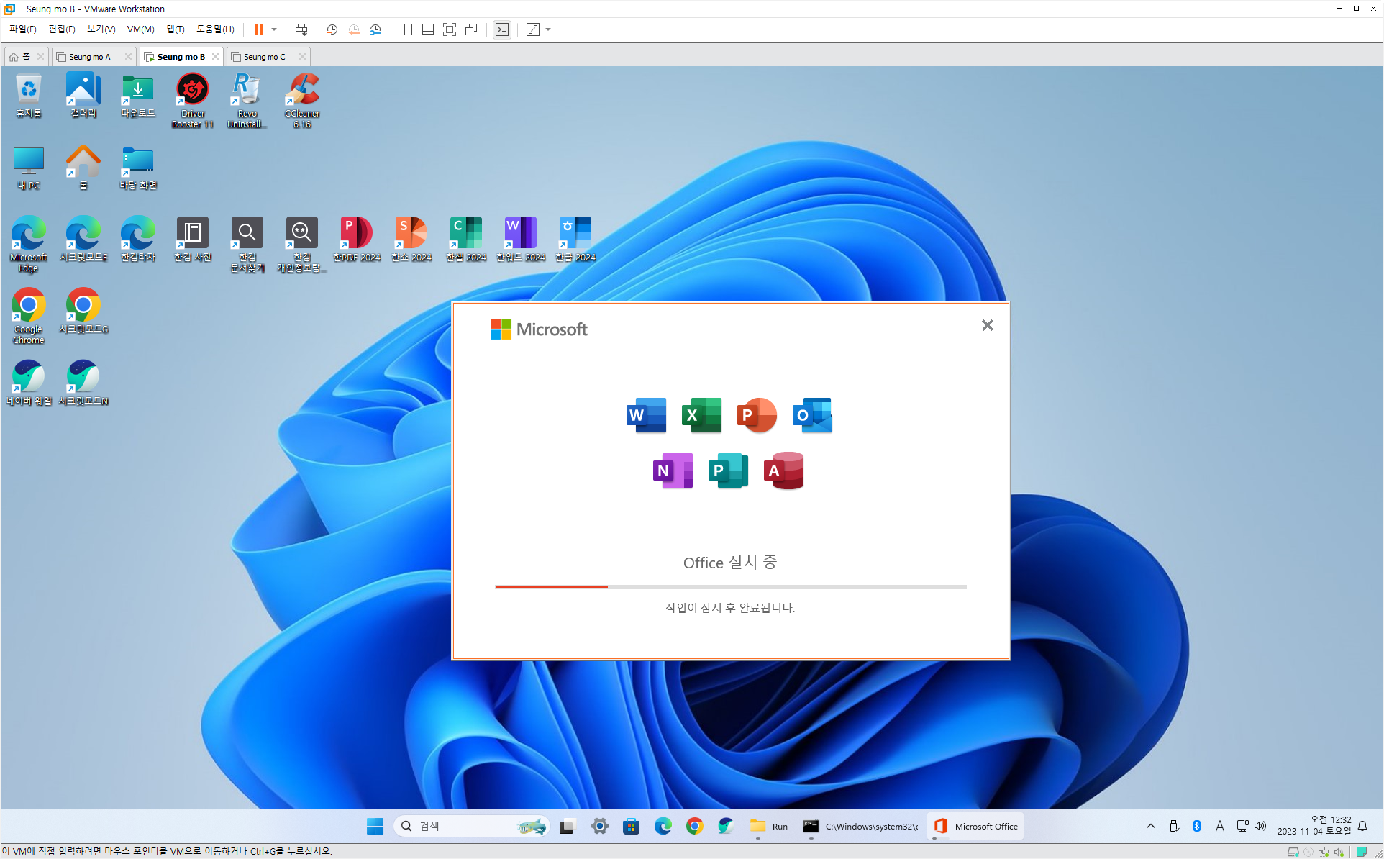Revert to snapshot toolbar icon

tap(354, 29)
